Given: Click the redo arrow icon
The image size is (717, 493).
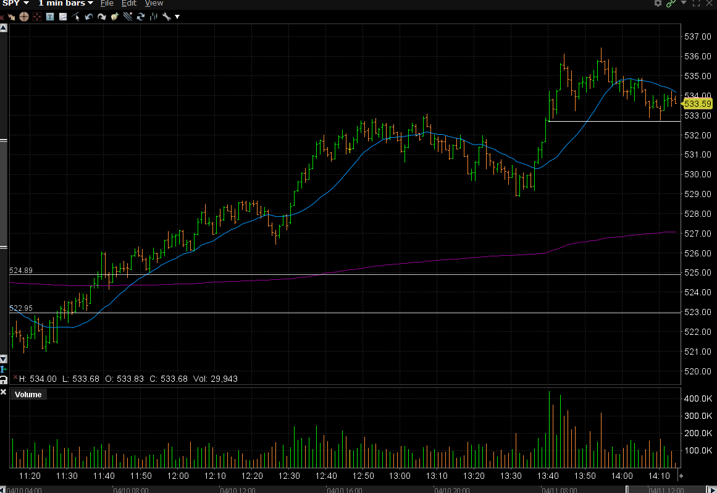Looking at the screenshot, I should click(x=101, y=17).
